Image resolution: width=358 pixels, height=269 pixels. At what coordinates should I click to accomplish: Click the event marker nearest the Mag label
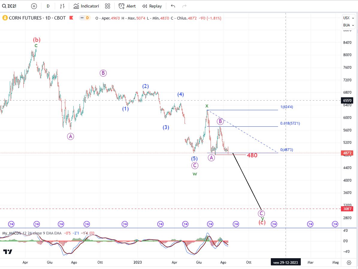(335, 224)
